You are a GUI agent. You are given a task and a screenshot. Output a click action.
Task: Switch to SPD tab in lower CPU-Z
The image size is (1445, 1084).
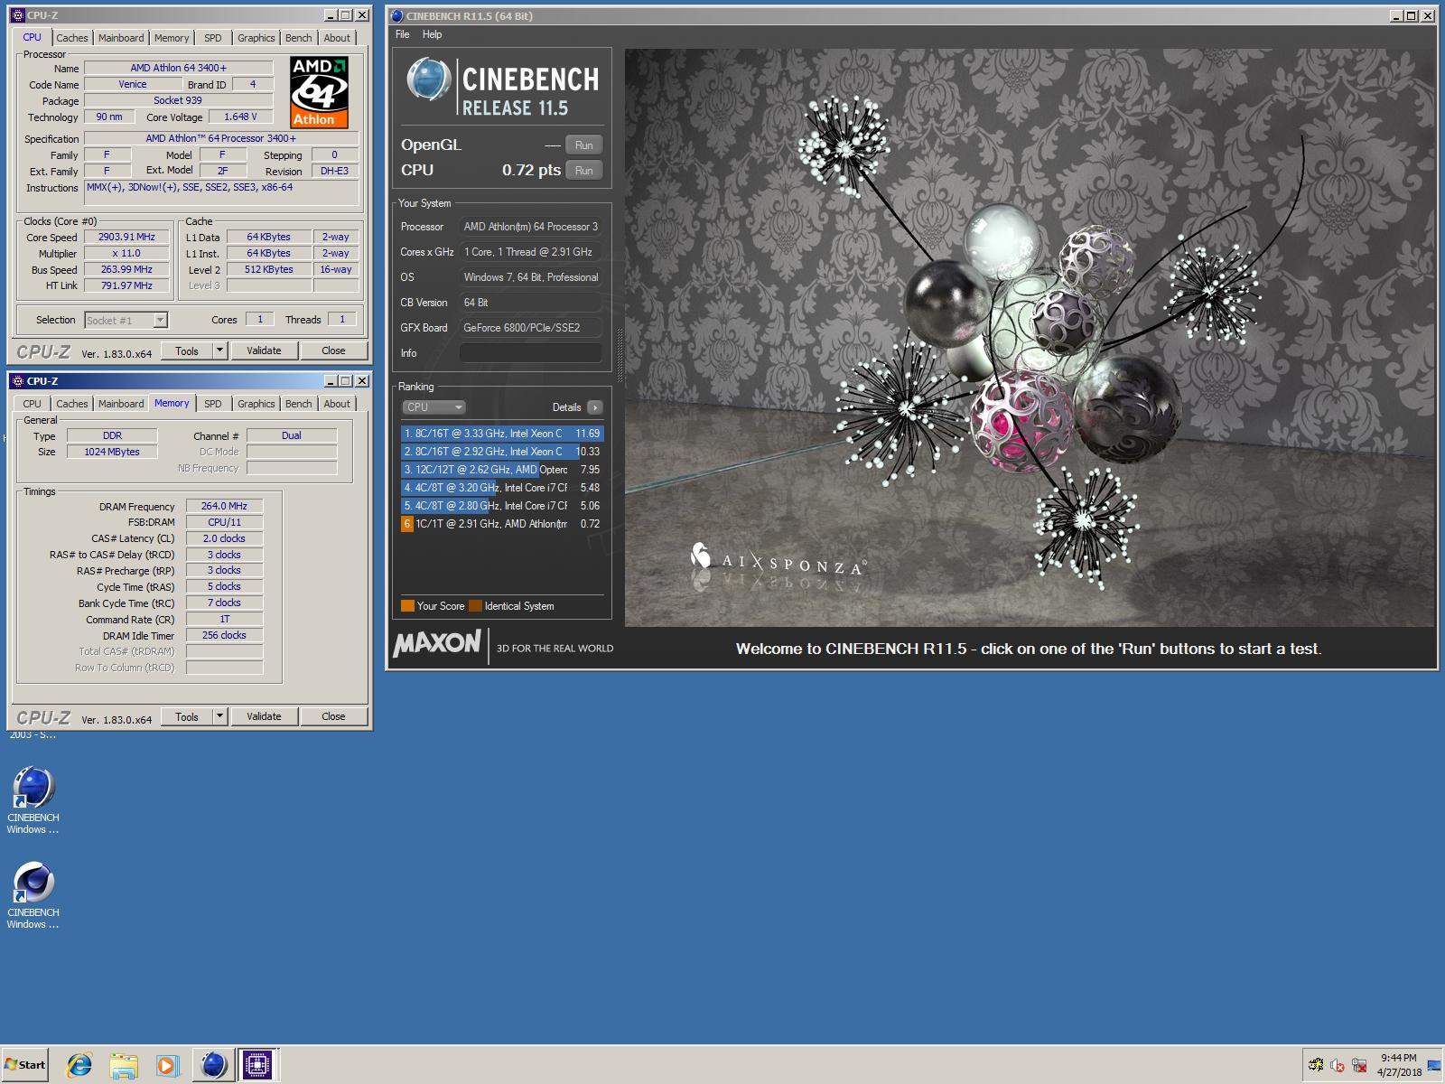[213, 404]
